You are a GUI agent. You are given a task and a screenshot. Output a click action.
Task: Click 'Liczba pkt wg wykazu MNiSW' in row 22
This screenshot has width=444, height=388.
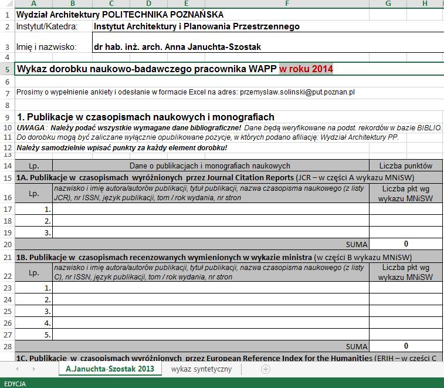pyautogui.click(x=406, y=272)
